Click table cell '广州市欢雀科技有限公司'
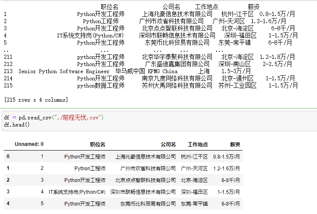Viewport: 317px width, 214px height. 148,168
